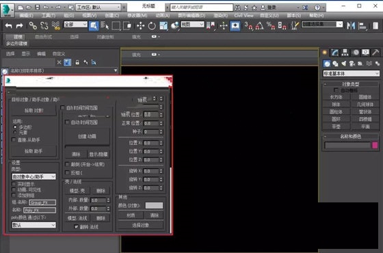The image size is (383, 253).
Task: Click the 创建 动画 button
Action: click(x=88, y=136)
